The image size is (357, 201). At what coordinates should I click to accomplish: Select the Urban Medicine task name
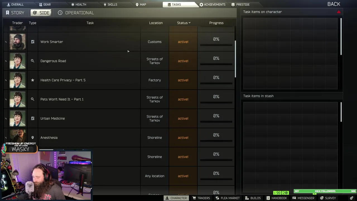coord(52,118)
